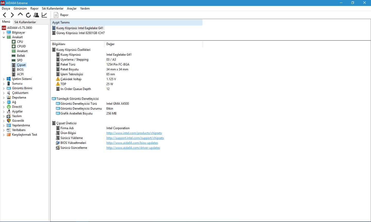Expand the Yazılım tree node
Image resolution: width=371 pixels, height=222 pixels.
click(4, 116)
